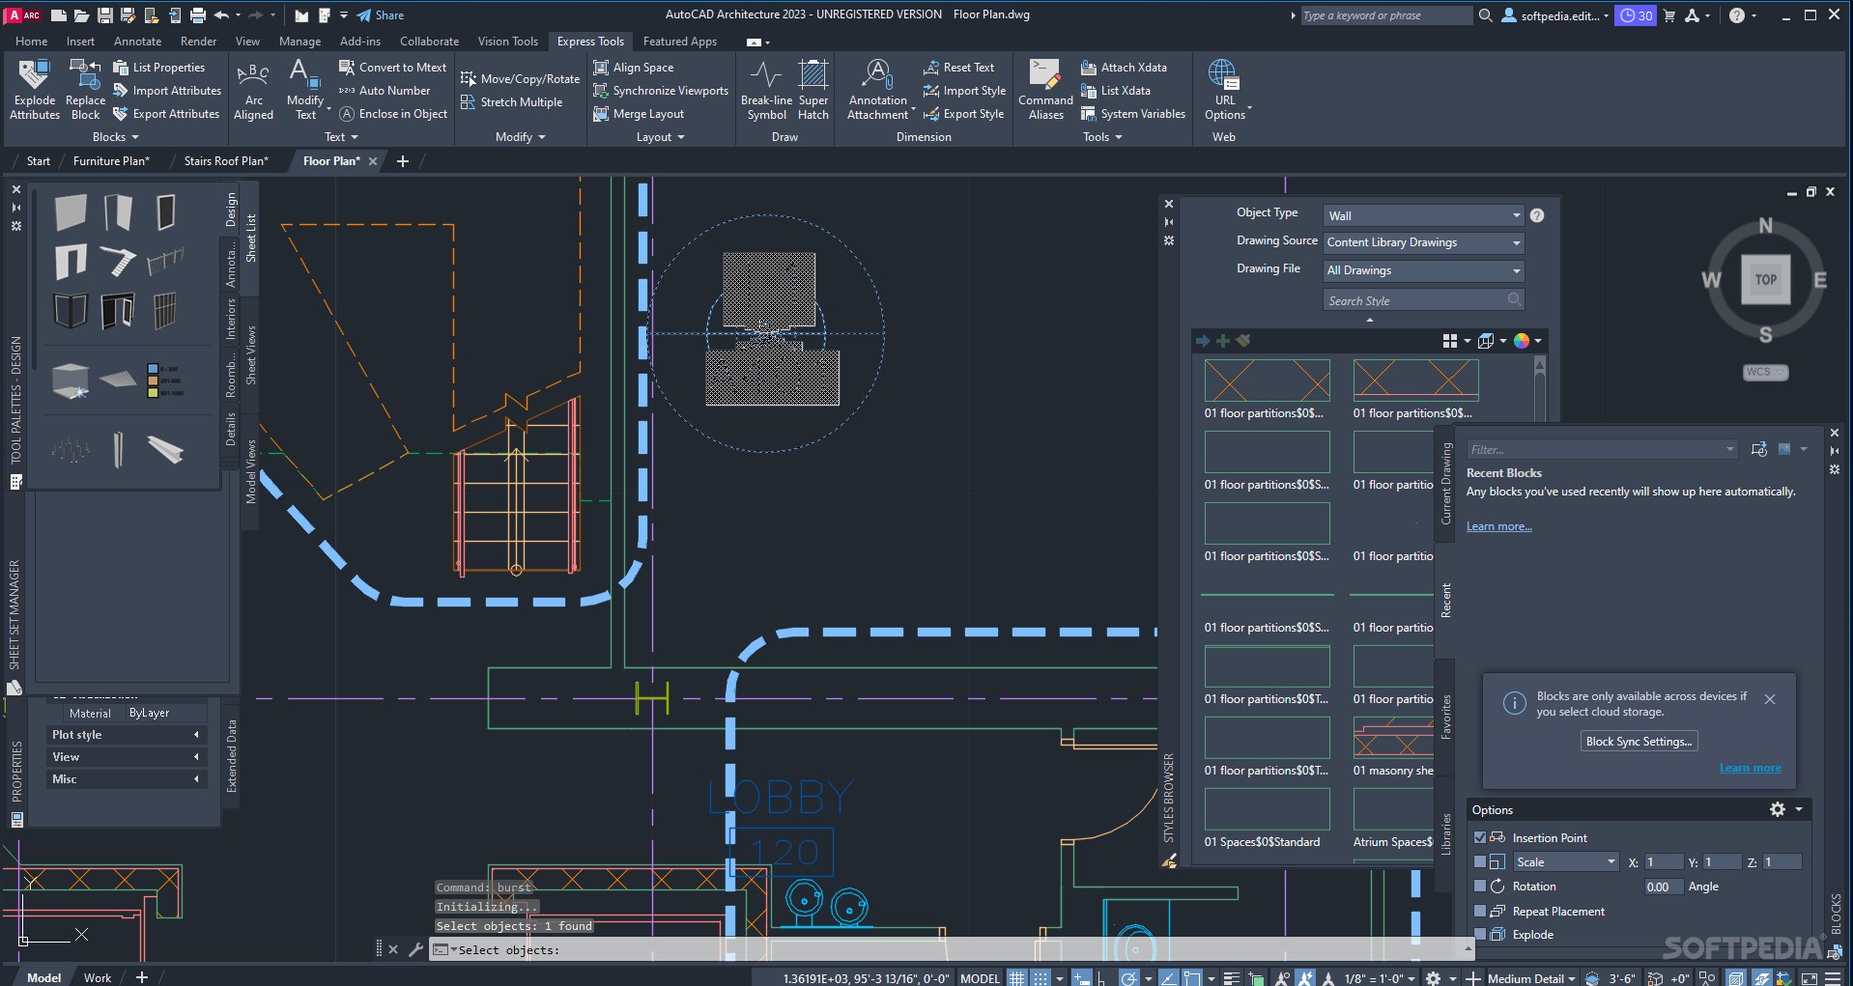Expand Blocks ribbon panel
This screenshot has width=1853, height=986.
point(115,137)
